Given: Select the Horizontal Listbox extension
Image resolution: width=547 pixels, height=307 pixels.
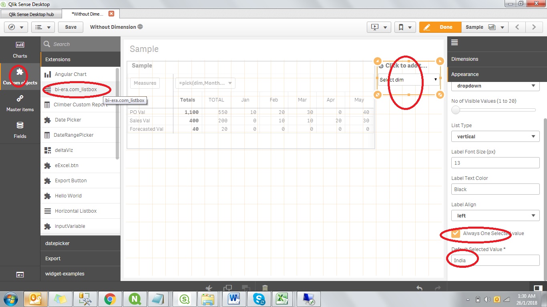Looking at the screenshot, I should tap(78, 211).
